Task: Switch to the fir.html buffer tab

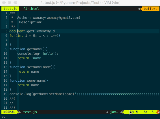Action: (31, 9)
